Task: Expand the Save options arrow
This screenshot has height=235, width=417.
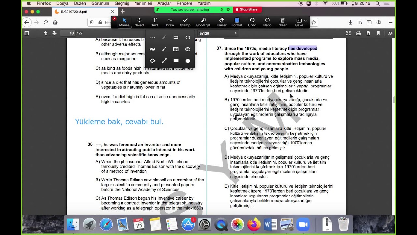Action: click(305, 21)
